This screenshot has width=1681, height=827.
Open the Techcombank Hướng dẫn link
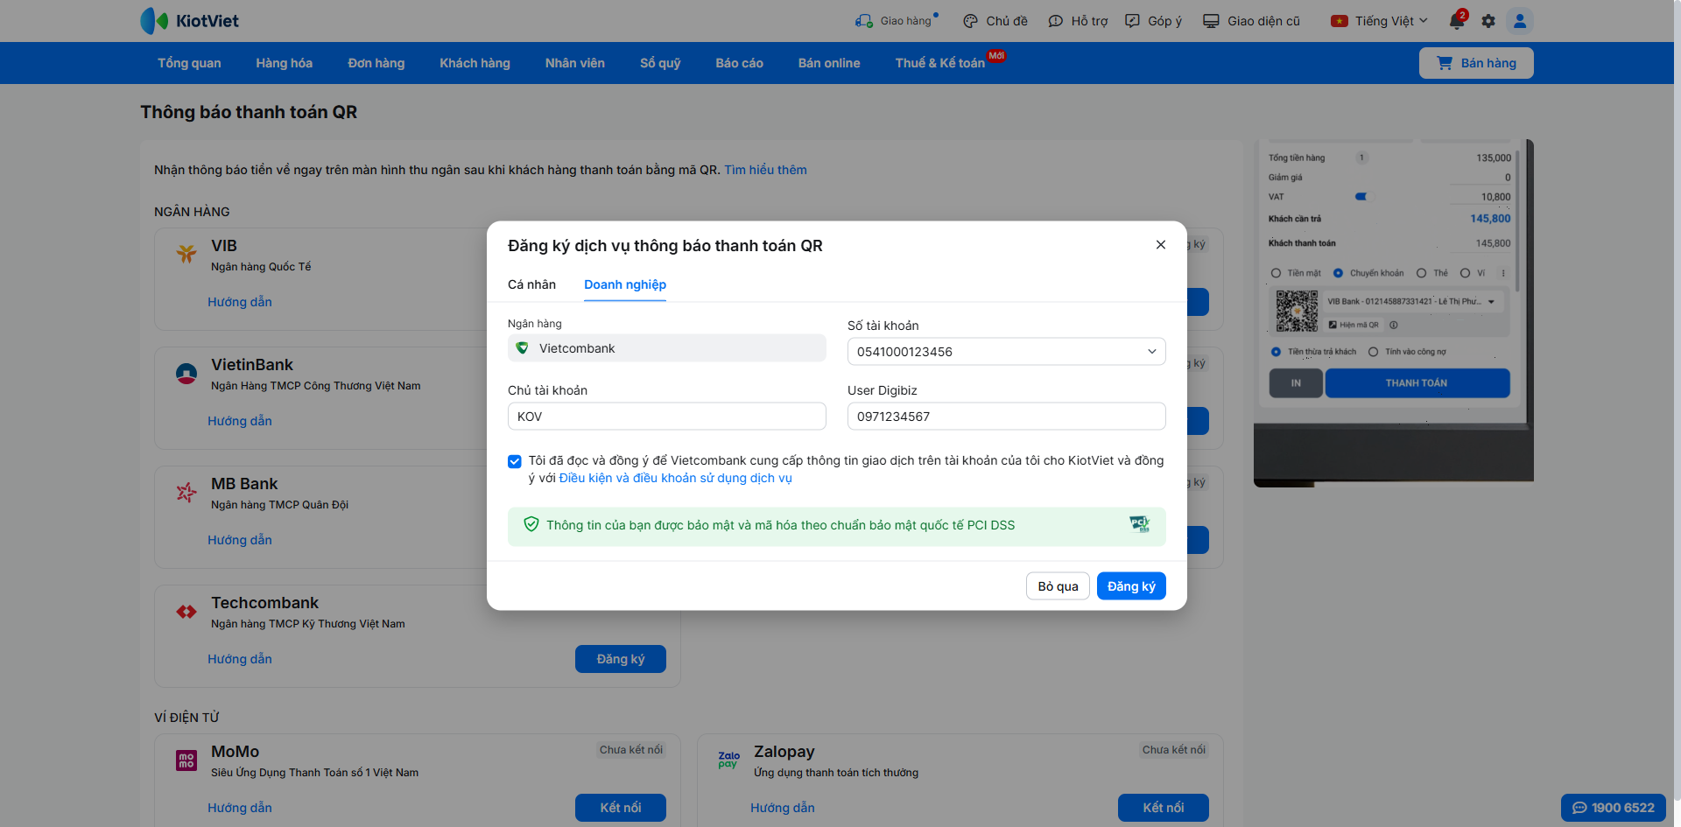[x=240, y=659]
